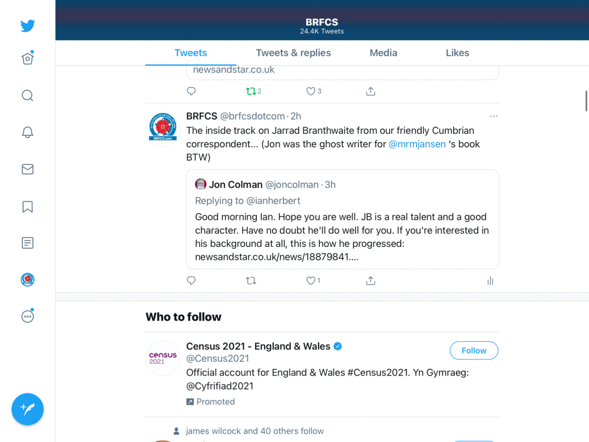View tweet analytics bar chart icon
This screenshot has height=442, width=589.
(x=490, y=281)
